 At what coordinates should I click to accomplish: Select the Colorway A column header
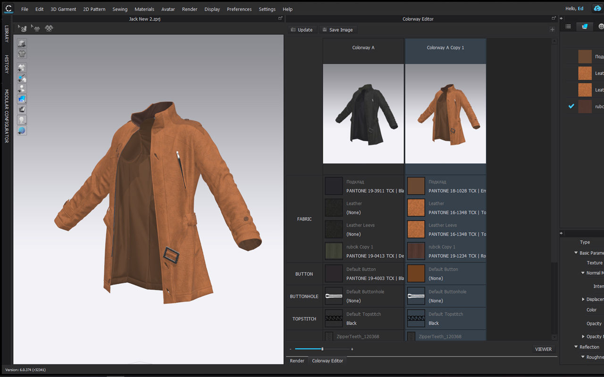coord(363,48)
